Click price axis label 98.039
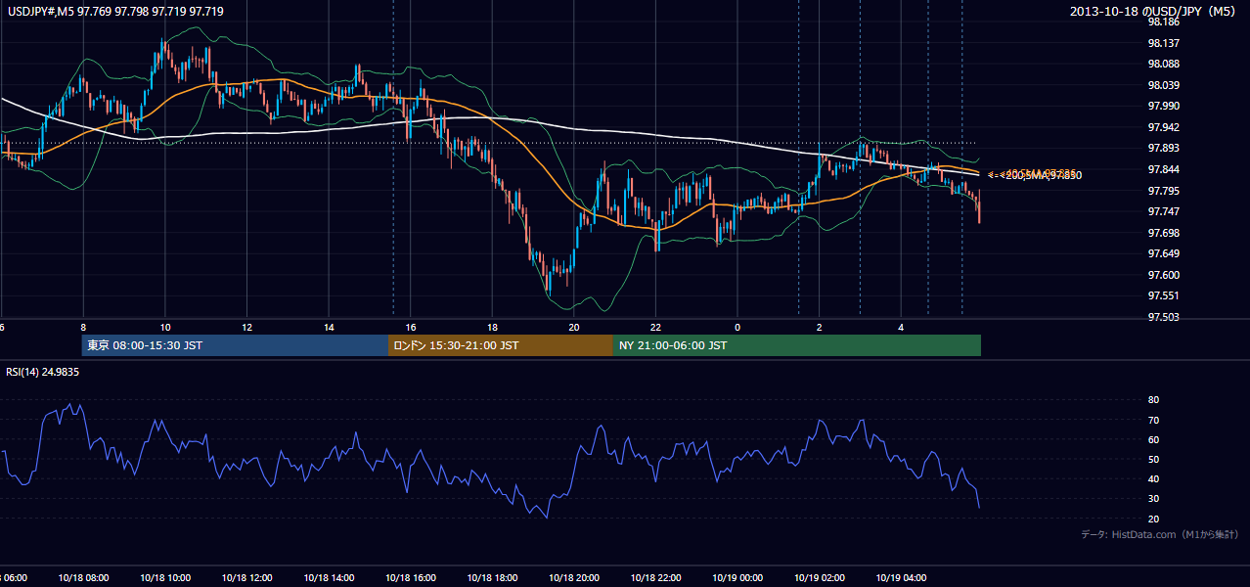The width and height of the screenshot is (1250, 587). click(1164, 85)
